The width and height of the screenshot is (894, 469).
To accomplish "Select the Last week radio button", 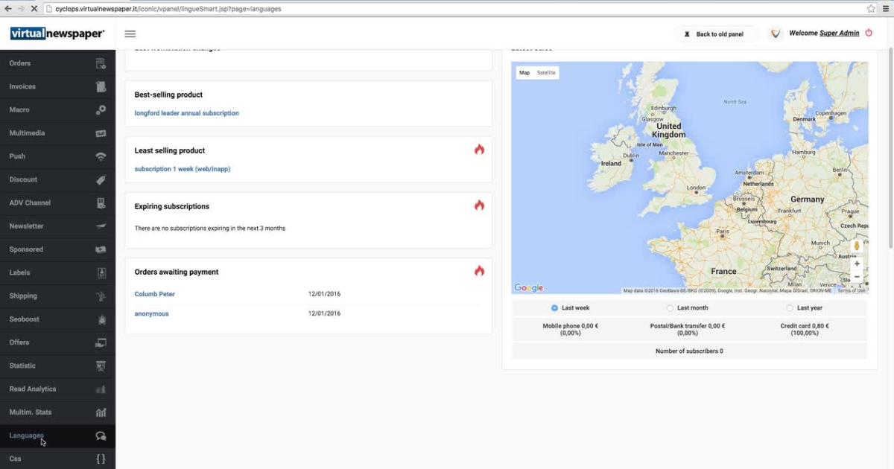I will point(554,307).
